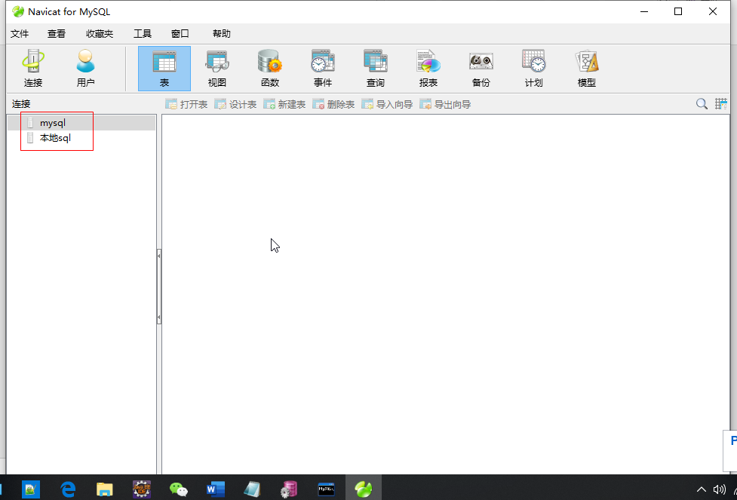Viewport: 737px width, 500px height.
Task: Click the New Table (新建表) button
Action: [284, 104]
